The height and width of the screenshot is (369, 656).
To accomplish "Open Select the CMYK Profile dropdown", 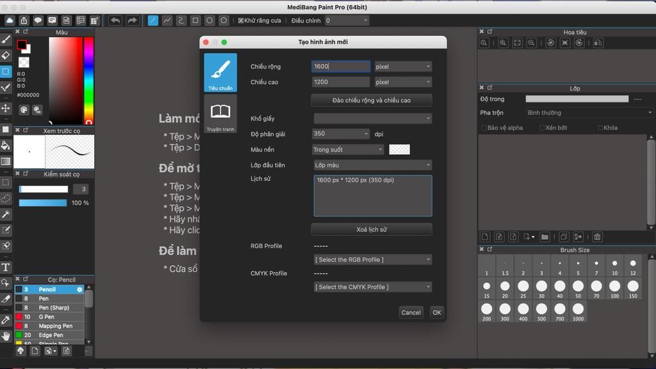I will click(x=373, y=287).
